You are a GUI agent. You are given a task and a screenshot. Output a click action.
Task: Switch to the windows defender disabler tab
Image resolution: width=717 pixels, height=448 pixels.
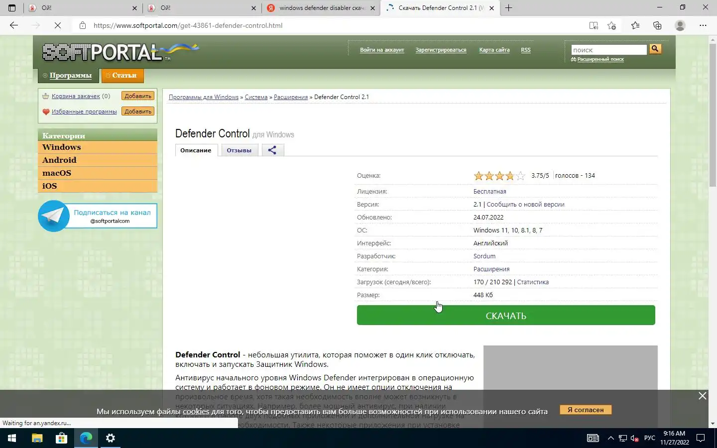pyautogui.click(x=321, y=8)
